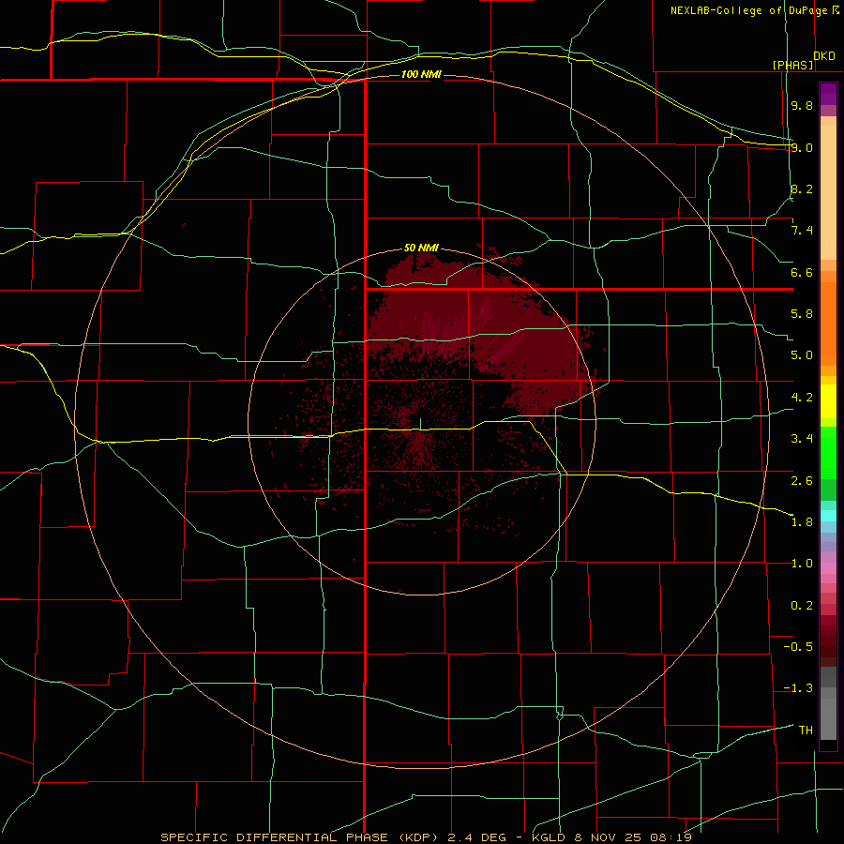The height and width of the screenshot is (844, 844).
Task: Click the 5.8 legend value
Action: tap(802, 314)
